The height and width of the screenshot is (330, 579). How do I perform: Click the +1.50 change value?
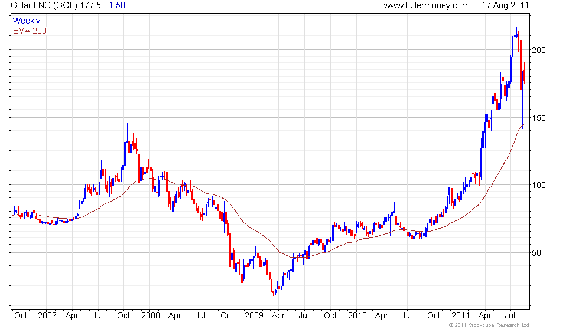[114, 5]
